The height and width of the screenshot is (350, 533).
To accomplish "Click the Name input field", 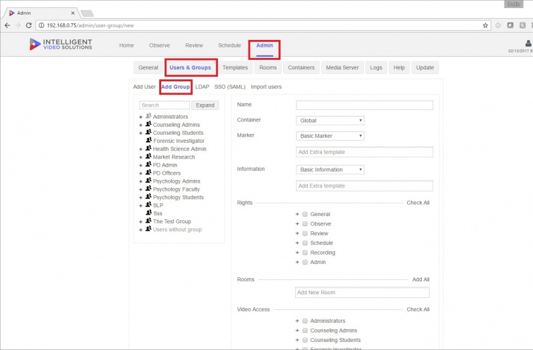I will pos(364,105).
